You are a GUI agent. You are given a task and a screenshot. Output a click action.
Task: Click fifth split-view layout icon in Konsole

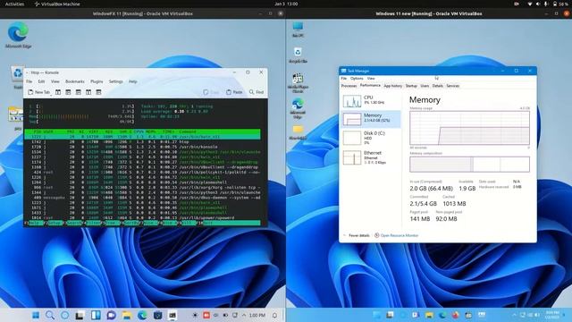[98, 92]
